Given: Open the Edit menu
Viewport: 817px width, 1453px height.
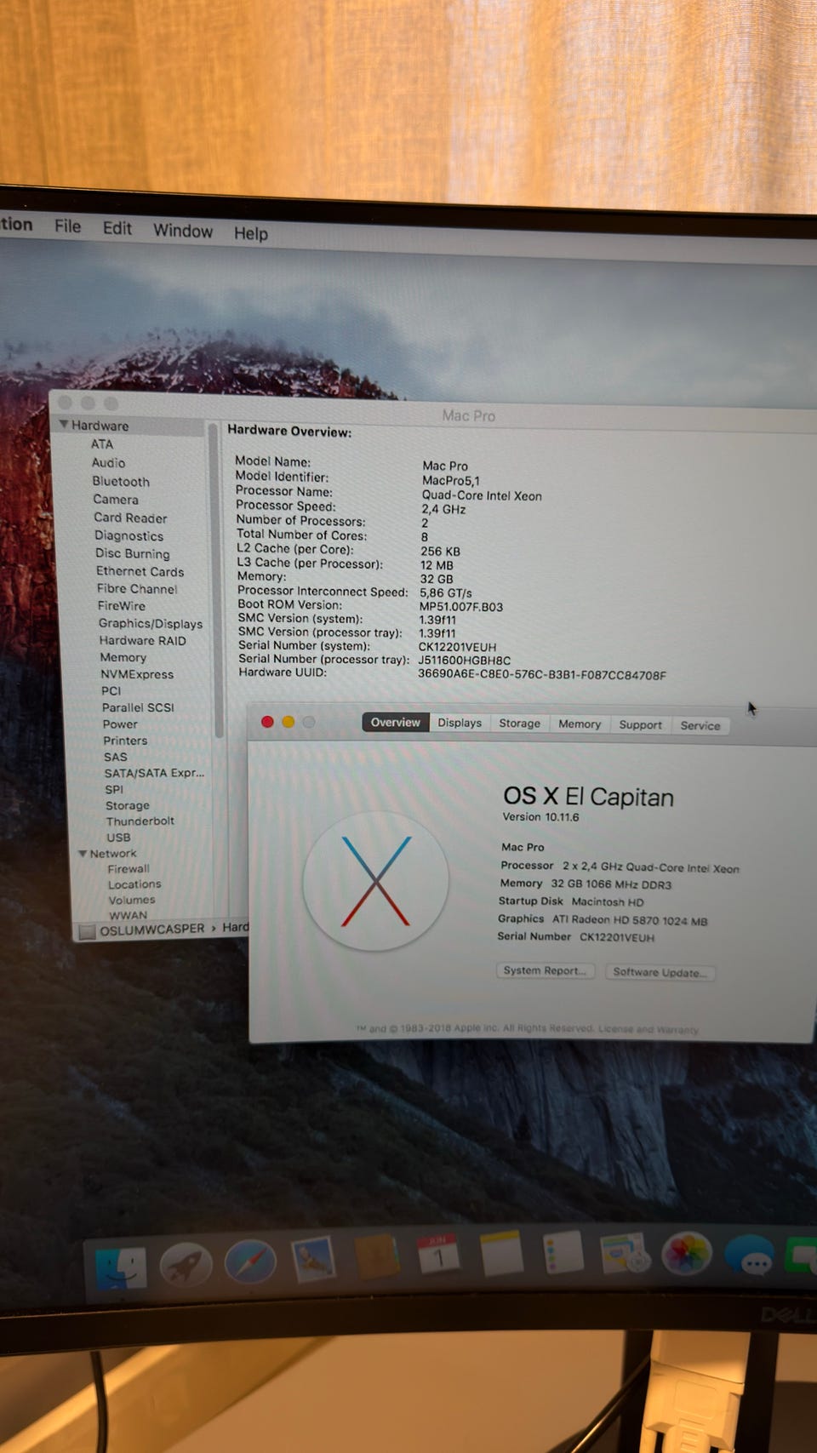Looking at the screenshot, I should click(x=117, y=228).
